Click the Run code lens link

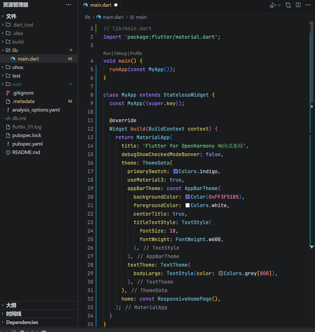click(x=107, y=53)
